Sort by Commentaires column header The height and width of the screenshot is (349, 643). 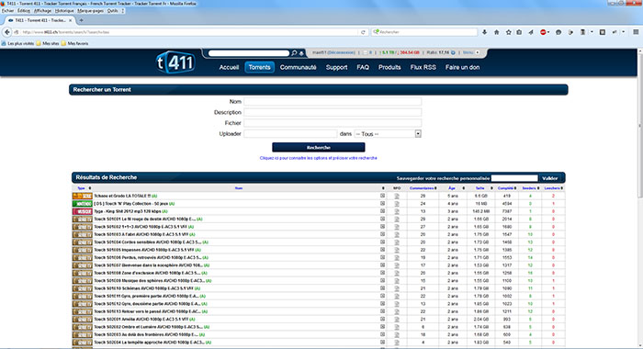coord(423,188)
